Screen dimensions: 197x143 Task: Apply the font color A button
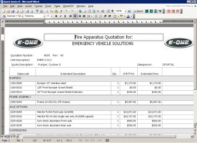click(x=128, y=16)
